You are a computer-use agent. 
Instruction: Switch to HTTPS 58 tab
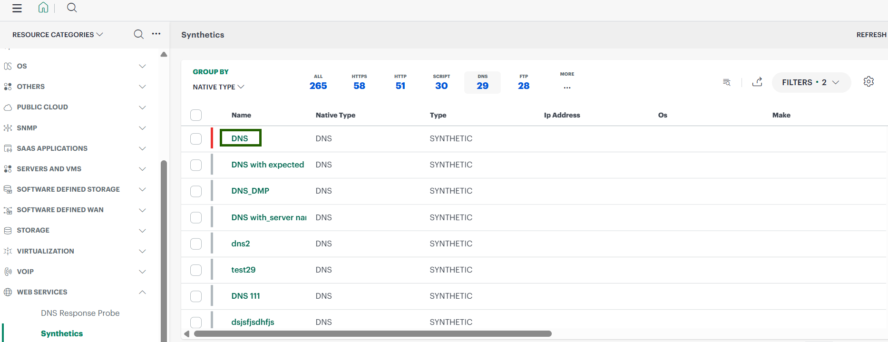(x=359, y=82)
